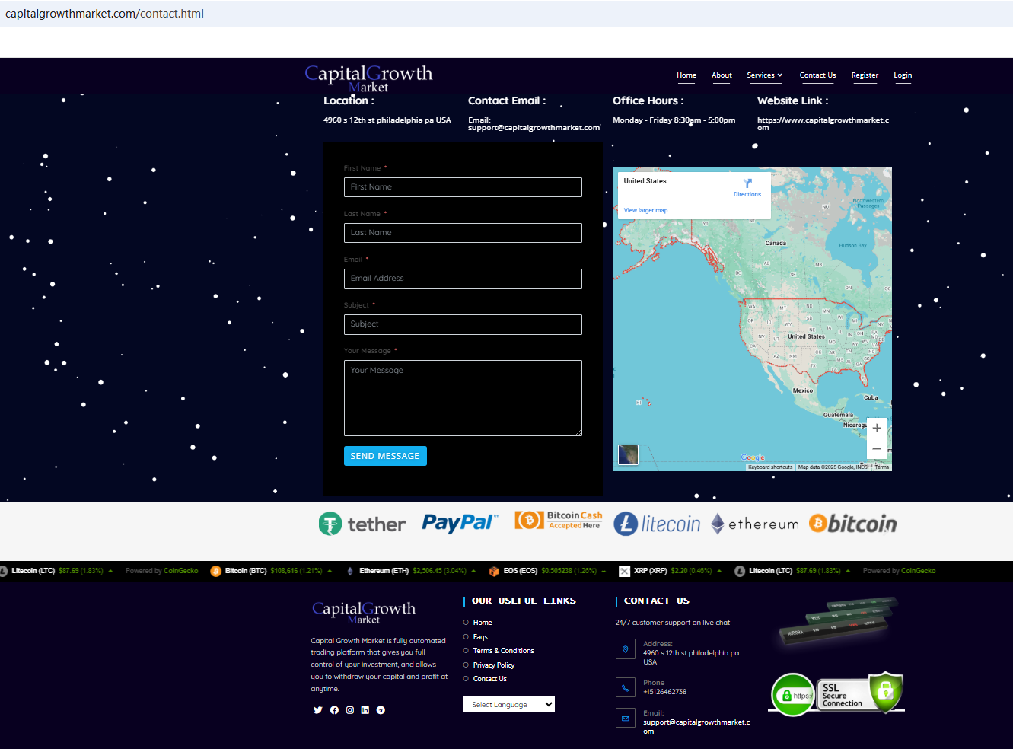Click the View larger map link
The height and width of the screenshot is (749, 1013).
tap(645, 211)
